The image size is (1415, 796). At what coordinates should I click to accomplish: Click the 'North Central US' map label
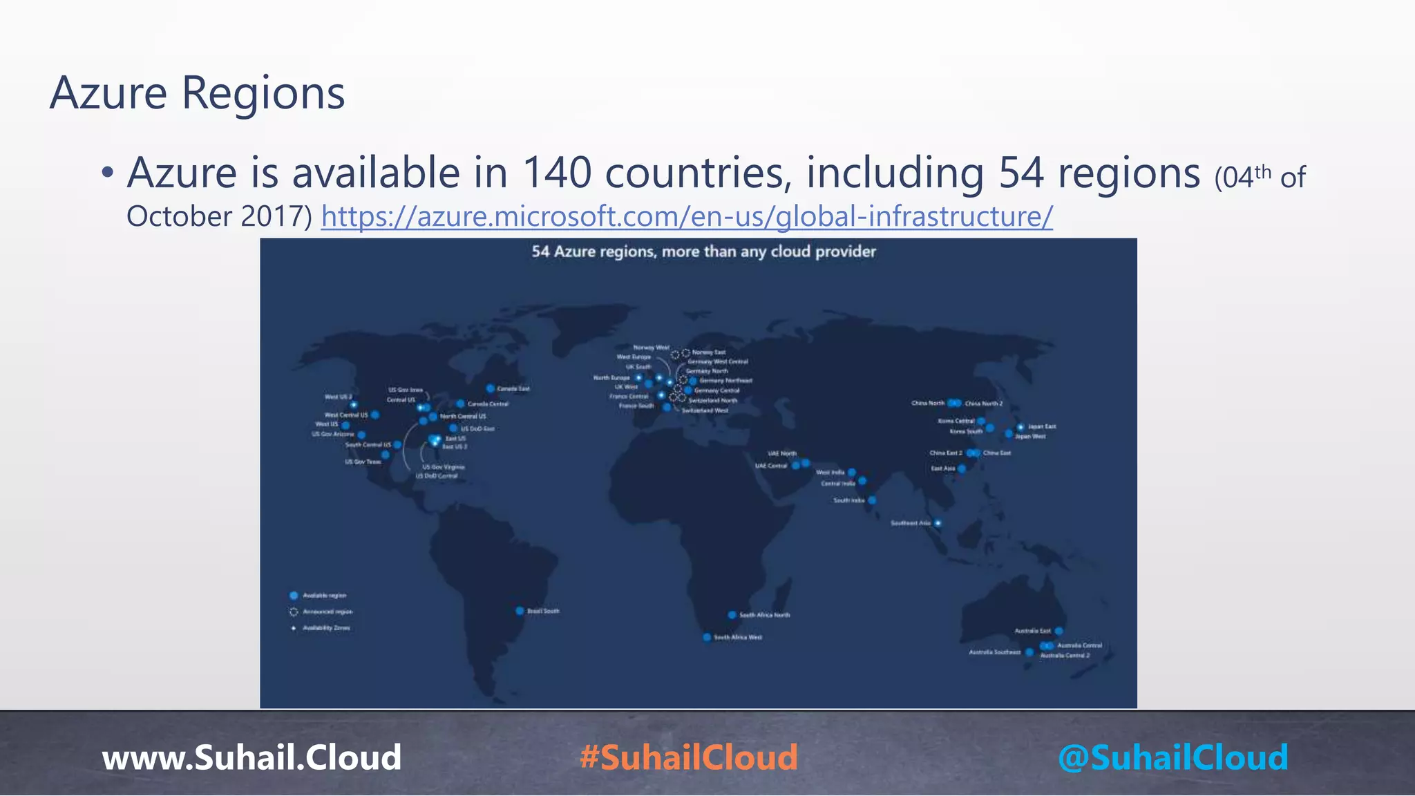click(x=463, y=417)
